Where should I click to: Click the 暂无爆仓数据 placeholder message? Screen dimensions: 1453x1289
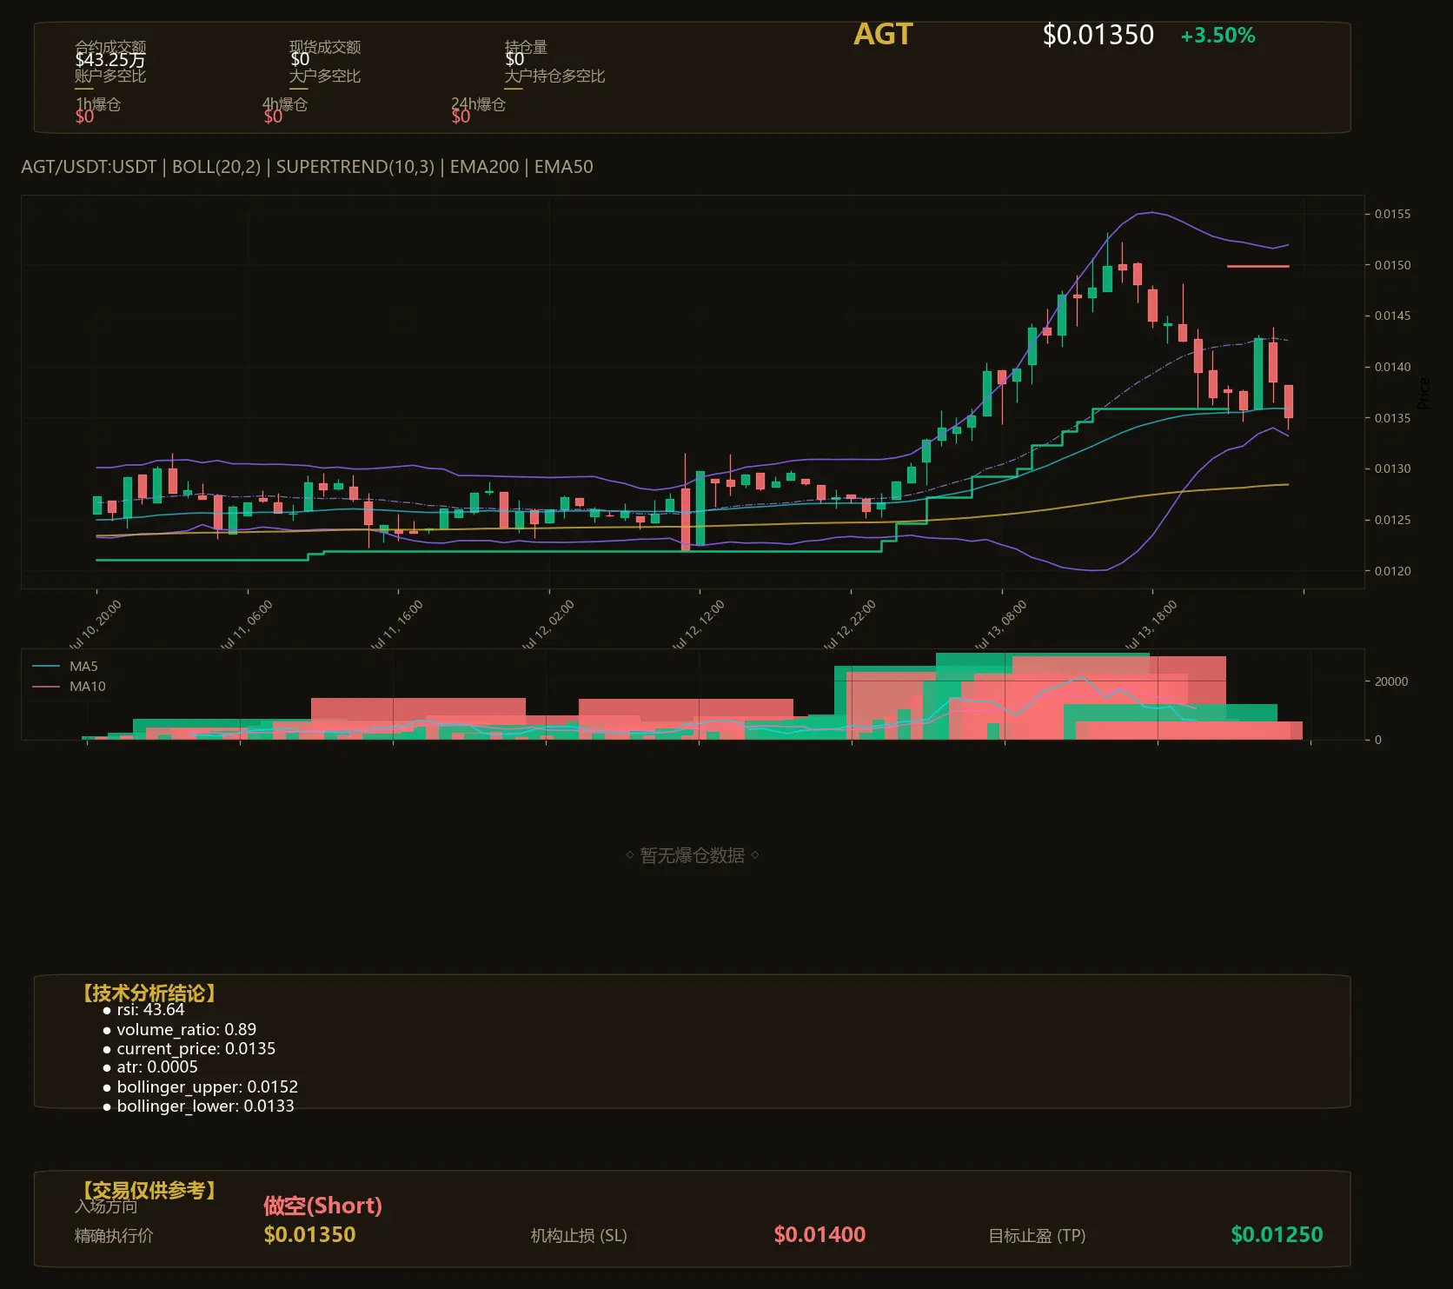point(693,855)
